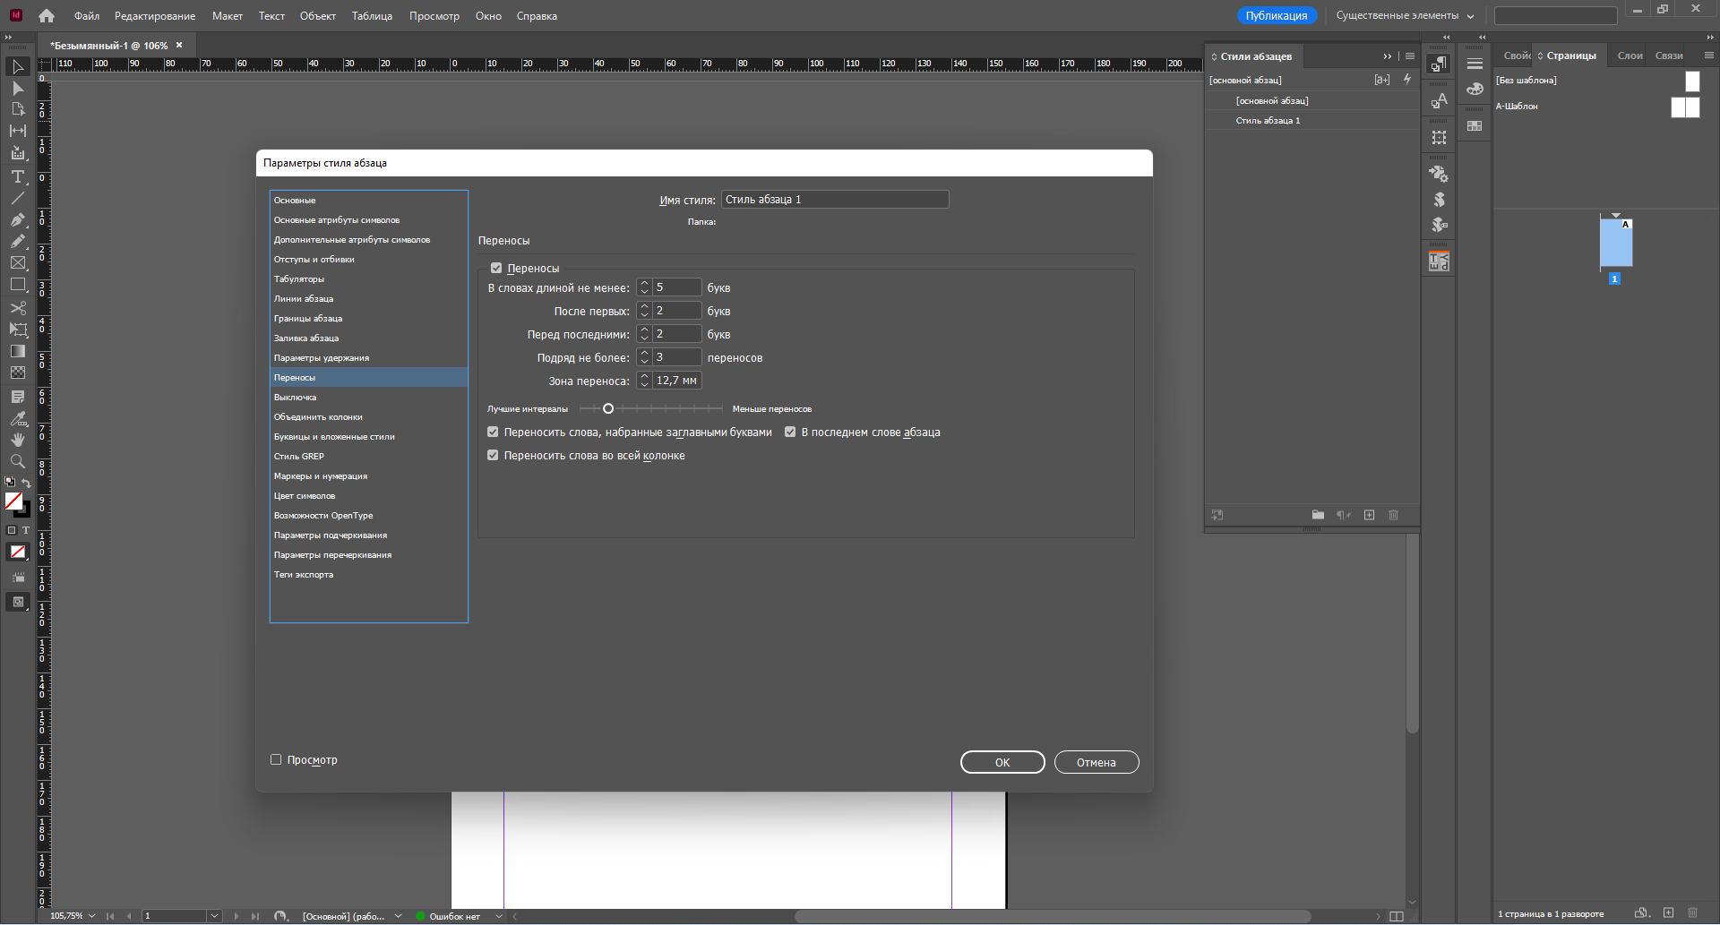Select the Zoom tool magnifier
This screenshot has height=925, width=1720.
(17, 461)
